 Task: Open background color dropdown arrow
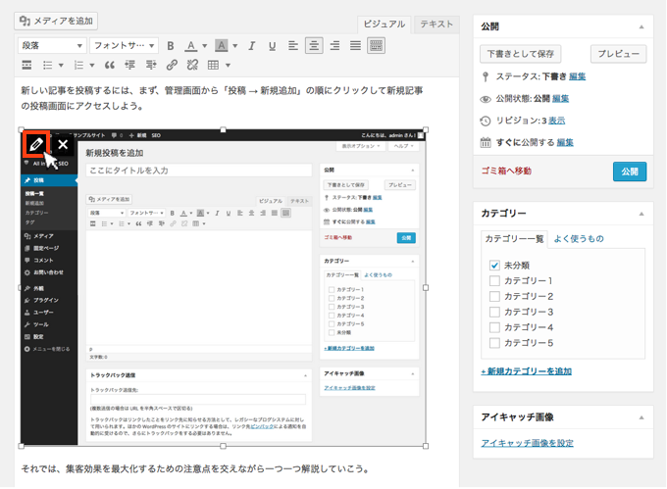click(235, 45)
